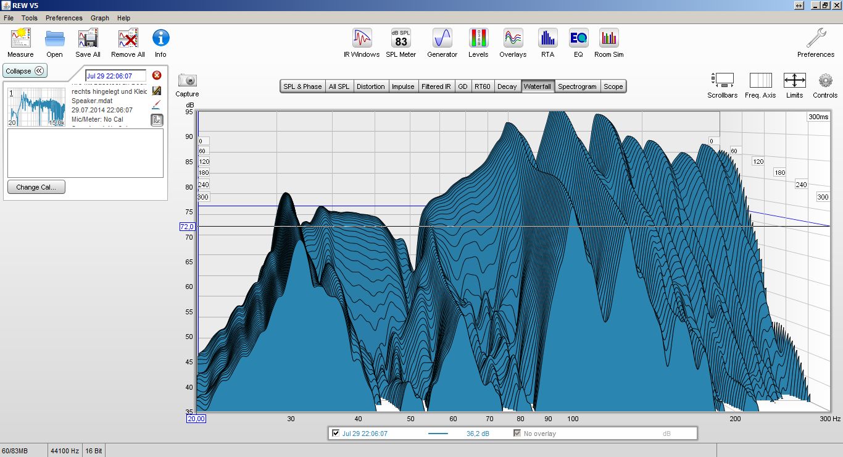Click the 36,2 dB legend value
This screenshot has height=457, width=843.
478,434
